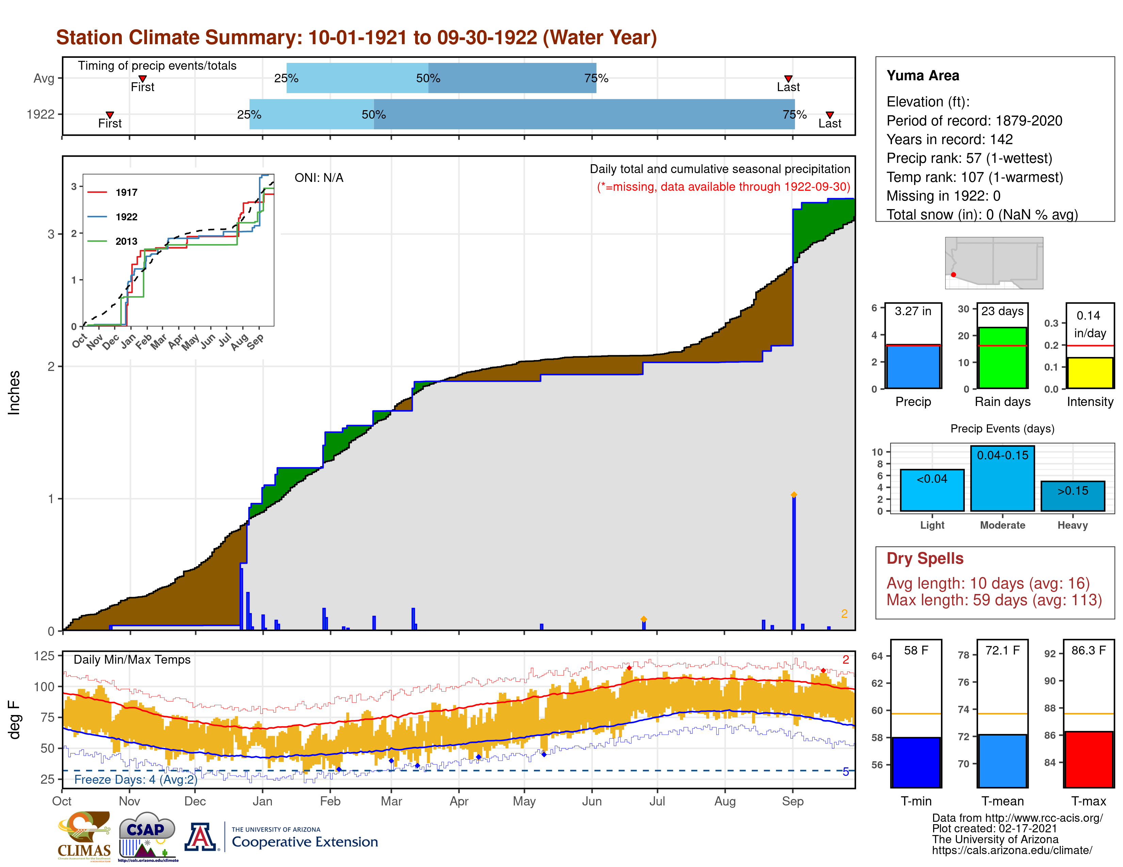This screenshot has height=867, width=1123.
Task: Click the Total snow (in) line
Action: (x=981, y=214)
